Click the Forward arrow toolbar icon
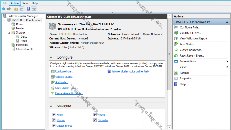The width and height of the screenshot is (231, 130). [9, 9]
